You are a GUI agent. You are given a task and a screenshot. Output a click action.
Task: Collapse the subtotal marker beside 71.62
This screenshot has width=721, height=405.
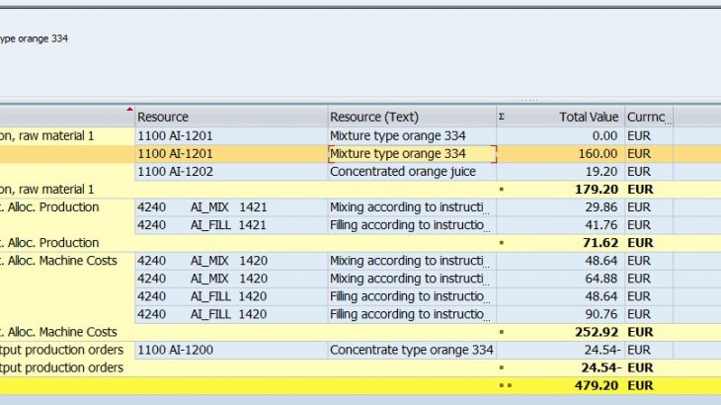tap(502, 242)
